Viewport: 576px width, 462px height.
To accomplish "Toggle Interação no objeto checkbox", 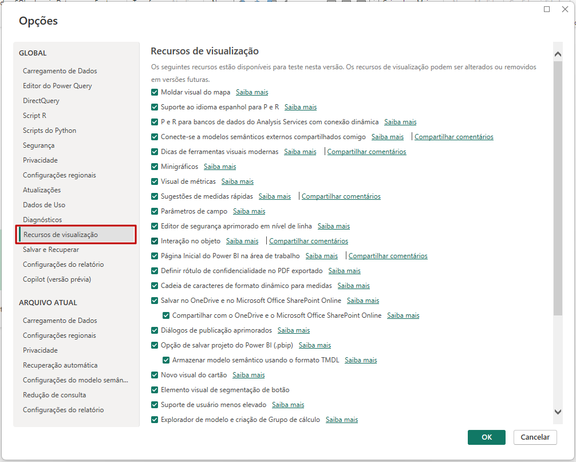I will tap(155, 241).
